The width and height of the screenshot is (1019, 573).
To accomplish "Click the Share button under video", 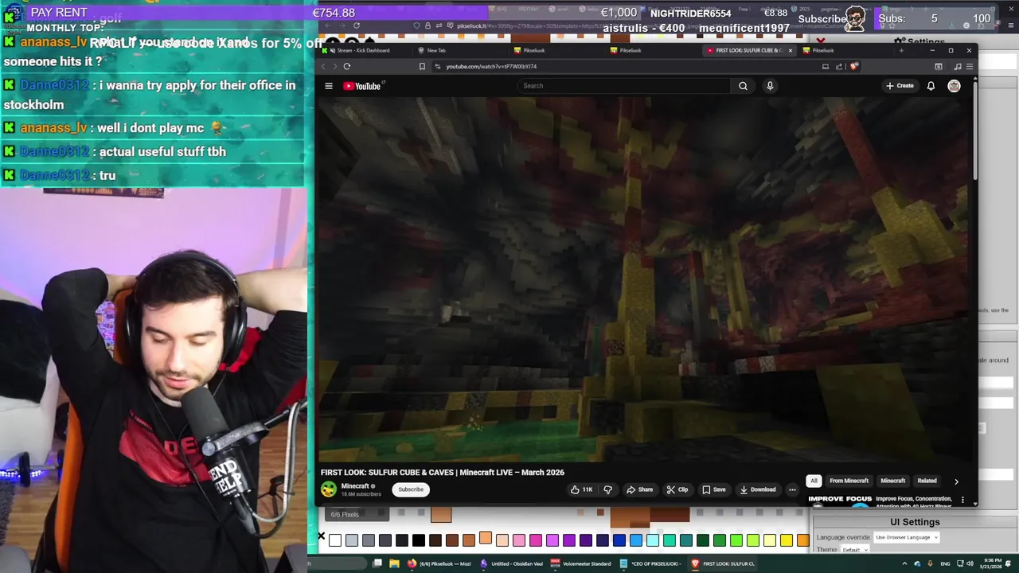I will pos(639,489).
